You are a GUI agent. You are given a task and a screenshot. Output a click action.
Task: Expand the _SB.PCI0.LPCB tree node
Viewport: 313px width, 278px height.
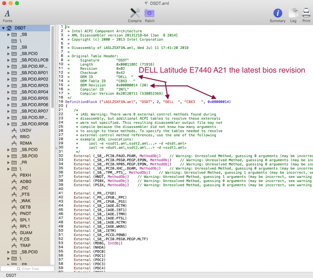pyautogui.click(x=9, y=60)
